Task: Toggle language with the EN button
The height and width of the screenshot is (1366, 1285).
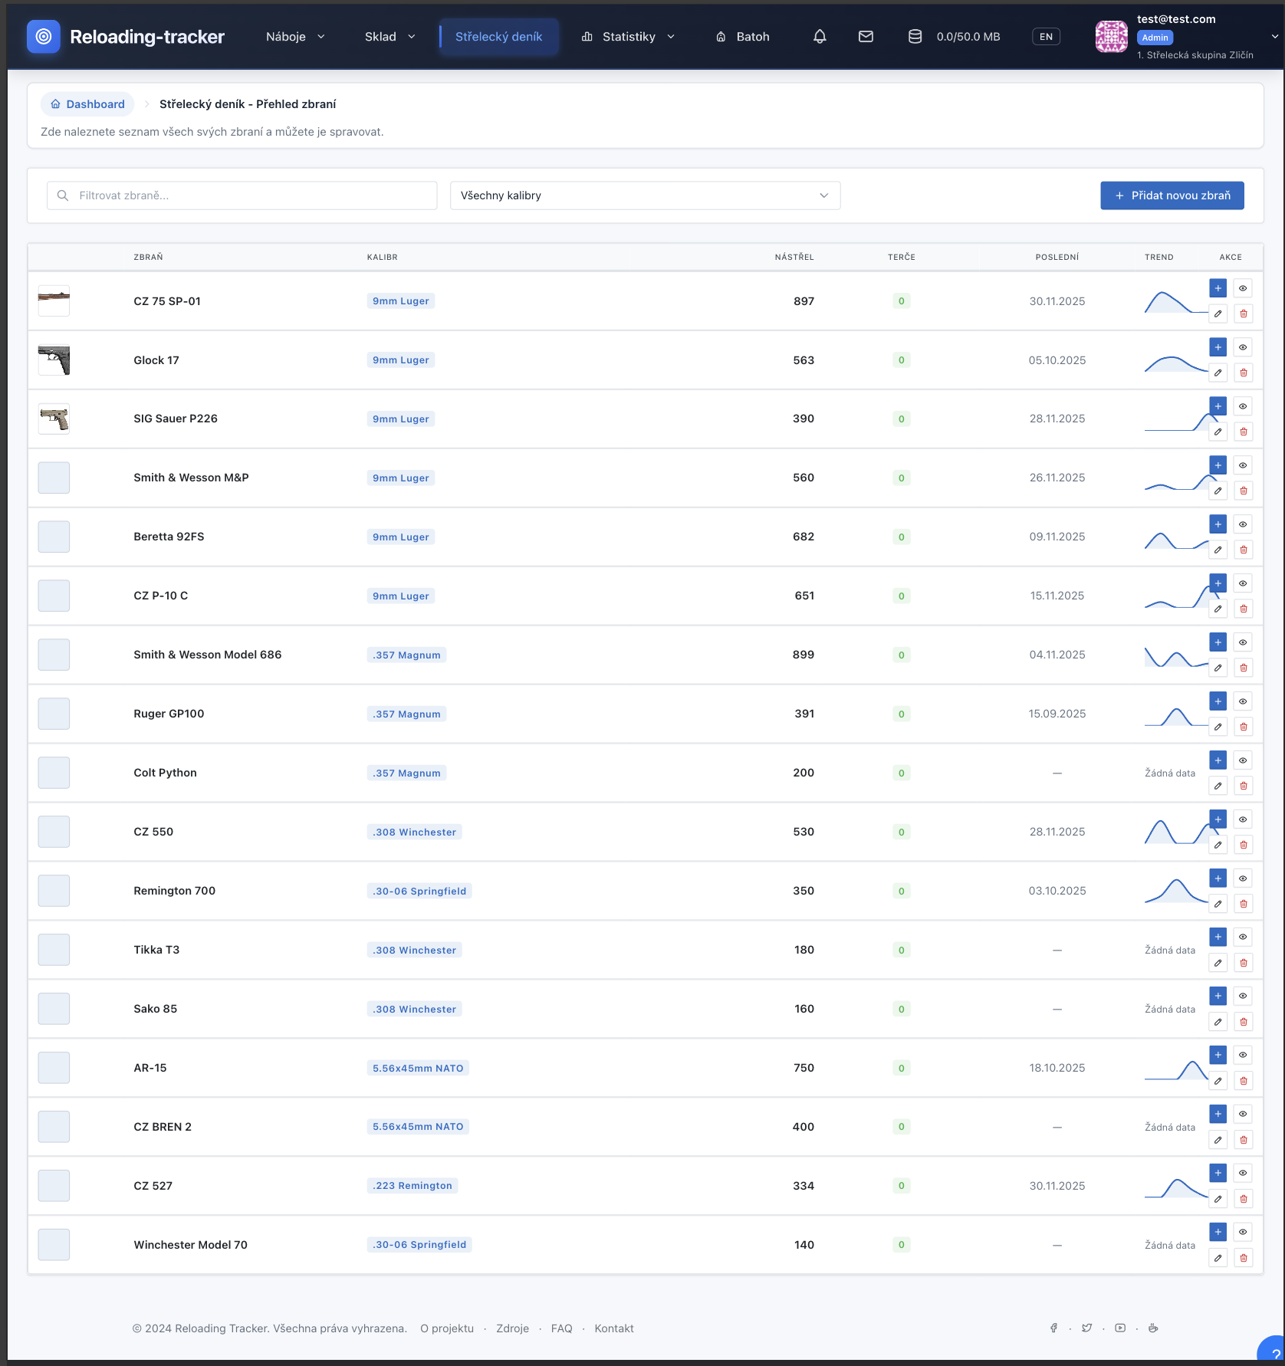Action: 1046,37
